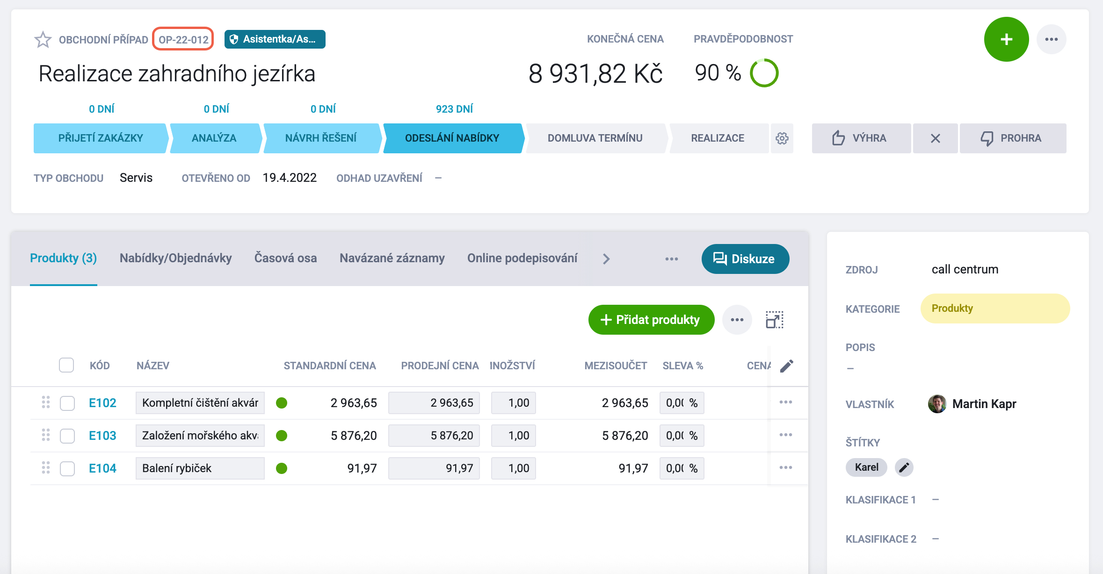Open the expand-table view icon
The height and width of the screenshot is (574, 1103).
pyautogui.click(x=775, y=320)
